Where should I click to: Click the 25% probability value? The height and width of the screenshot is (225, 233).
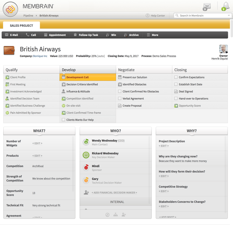coord(94,56)
